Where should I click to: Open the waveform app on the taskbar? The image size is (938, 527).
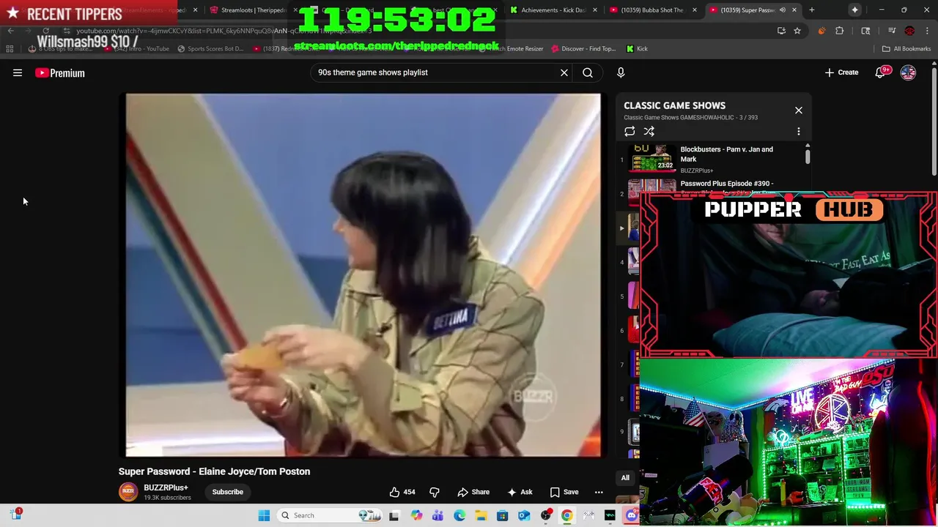point(610,515)
